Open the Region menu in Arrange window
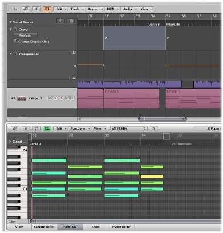Image resolution: width=223 pixels, height=233 pixels. [x=95, y=9]
